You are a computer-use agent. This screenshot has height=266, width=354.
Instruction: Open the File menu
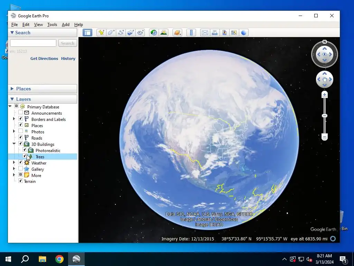click(15, 25)
